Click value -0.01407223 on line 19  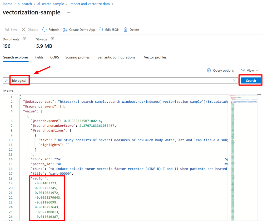[x=45, y=183]
